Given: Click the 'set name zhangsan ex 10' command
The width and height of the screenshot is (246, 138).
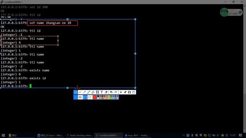Looking at the screenshot, I should (50, 23).
